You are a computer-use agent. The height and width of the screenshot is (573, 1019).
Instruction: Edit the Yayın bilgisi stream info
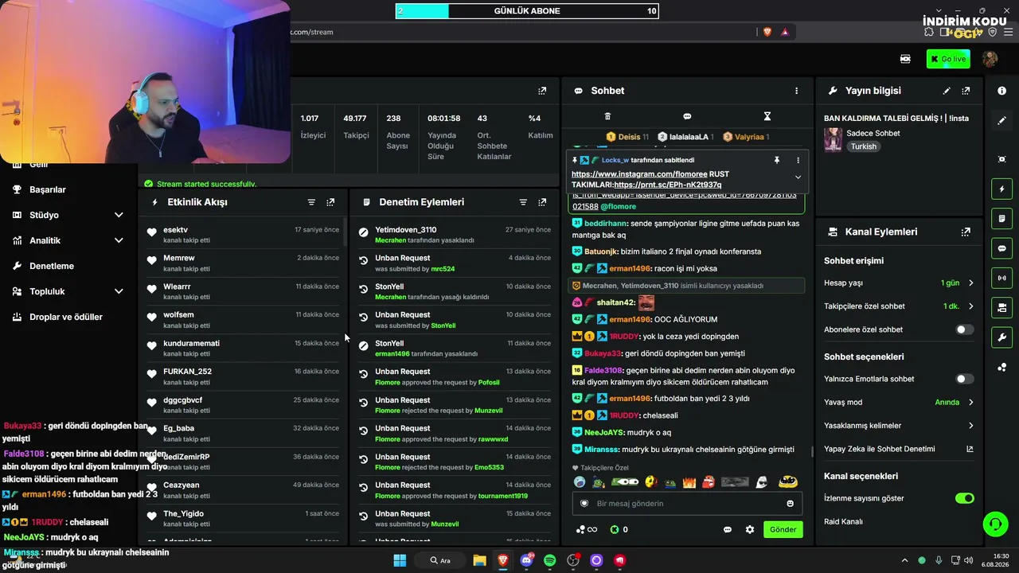point(947,91)
